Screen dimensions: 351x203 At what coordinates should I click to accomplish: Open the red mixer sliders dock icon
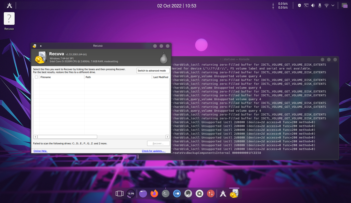[x=211, y=193]
